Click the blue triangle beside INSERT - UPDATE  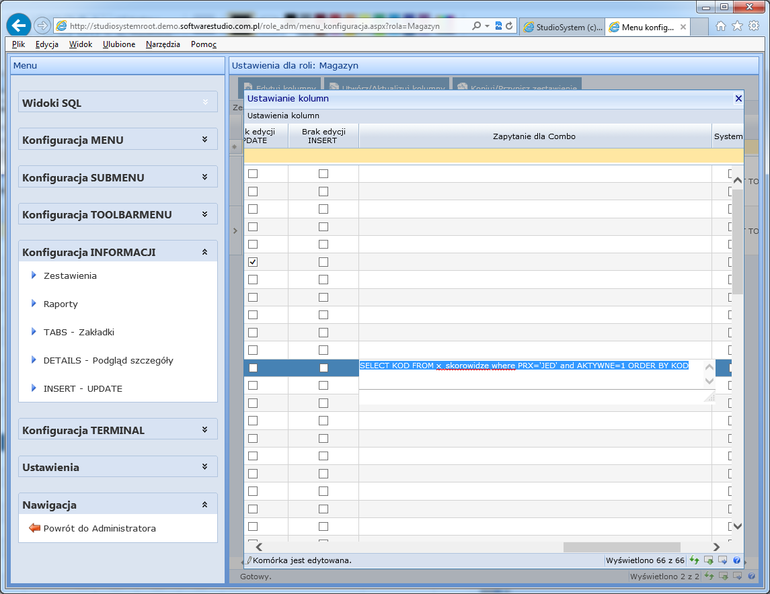click(34, 388)
